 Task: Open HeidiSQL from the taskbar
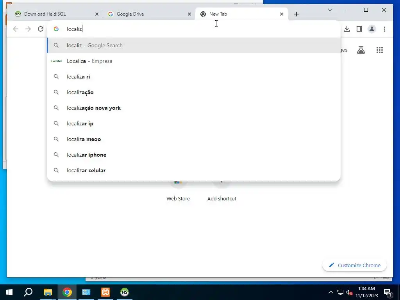(x=125, y=292)
